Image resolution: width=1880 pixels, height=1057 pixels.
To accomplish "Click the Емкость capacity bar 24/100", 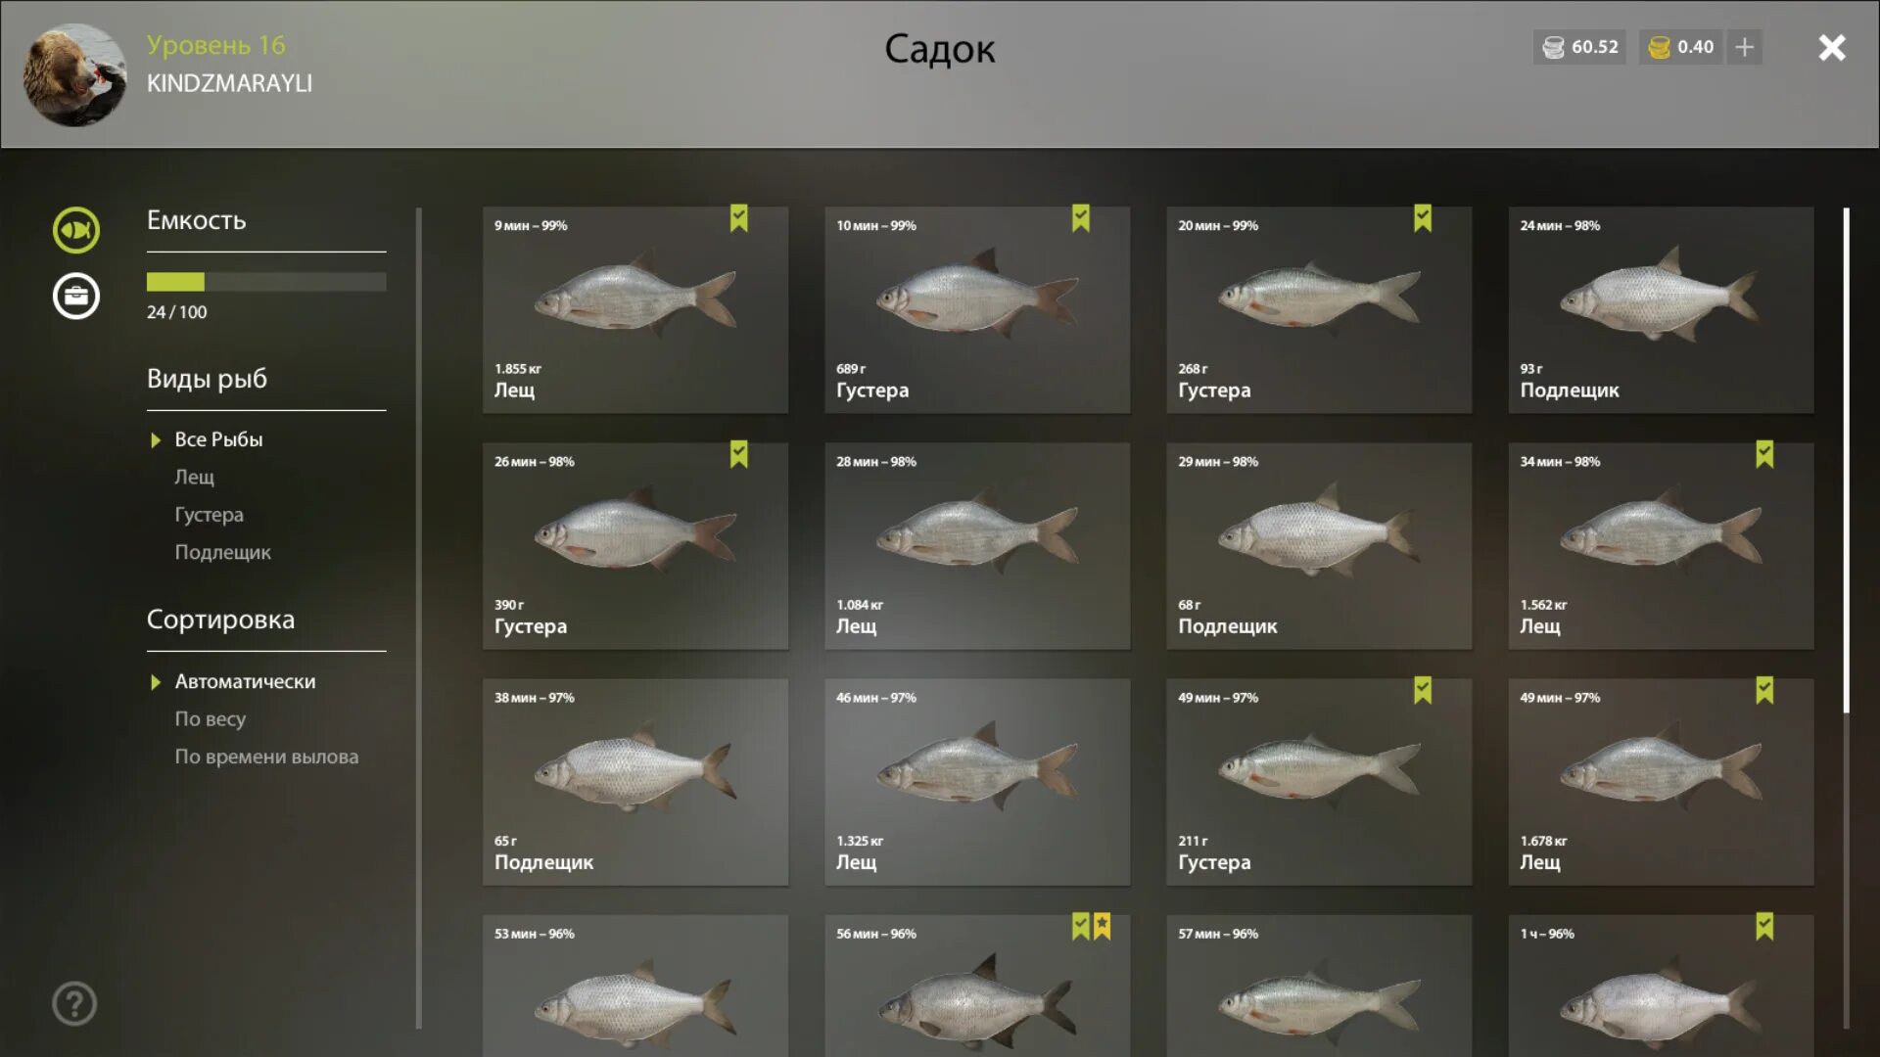I will point(266,282).
